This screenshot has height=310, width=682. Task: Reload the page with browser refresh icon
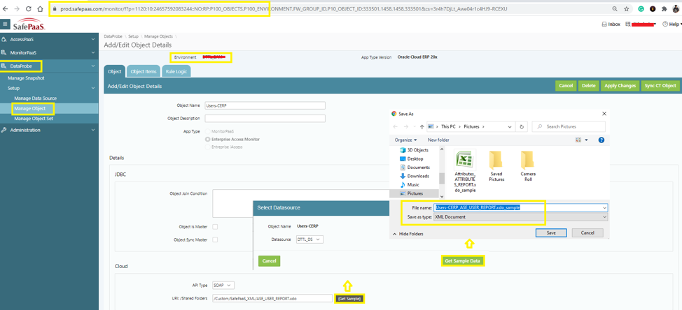point(29,9)
